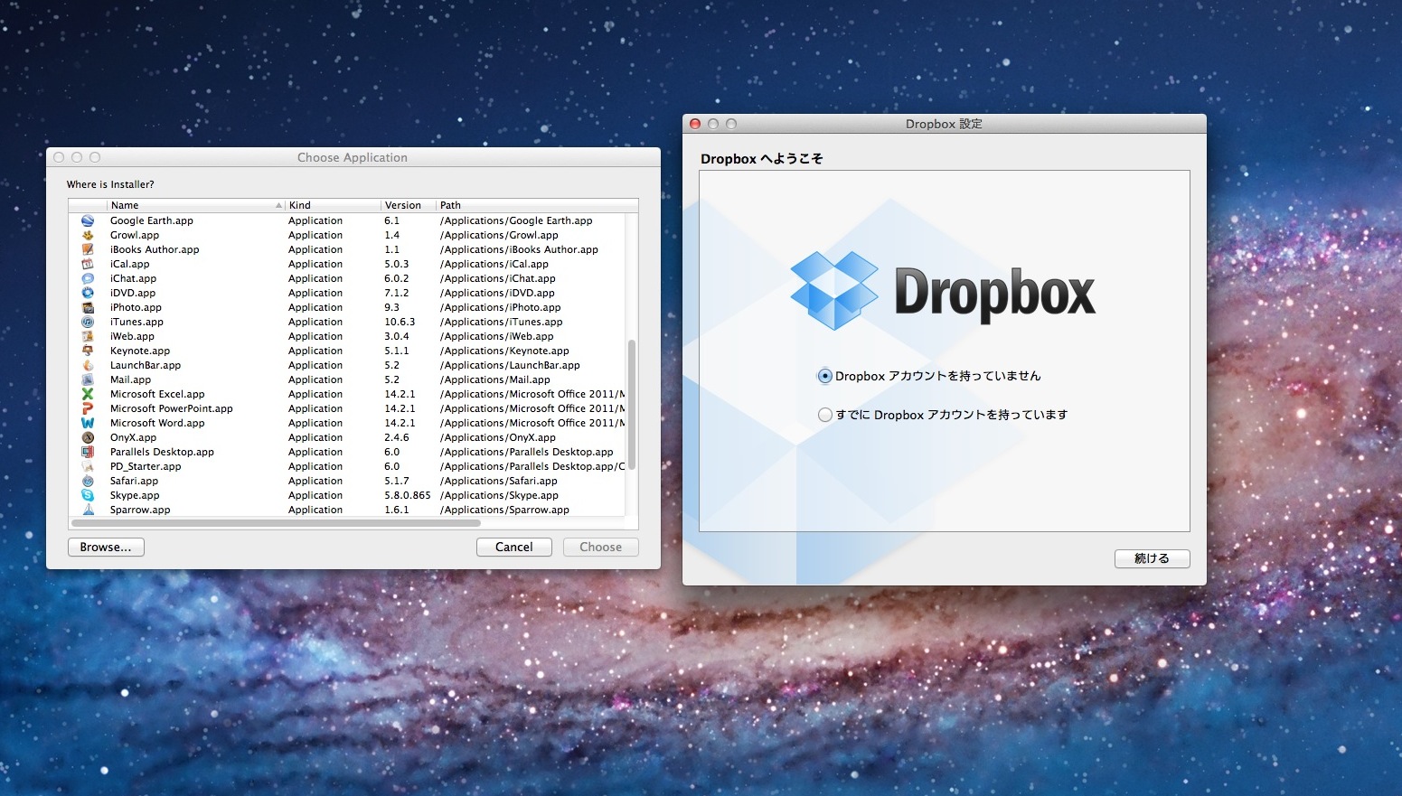Select iWeb.app in the list

pyautogui.click(x=133, y=336)
